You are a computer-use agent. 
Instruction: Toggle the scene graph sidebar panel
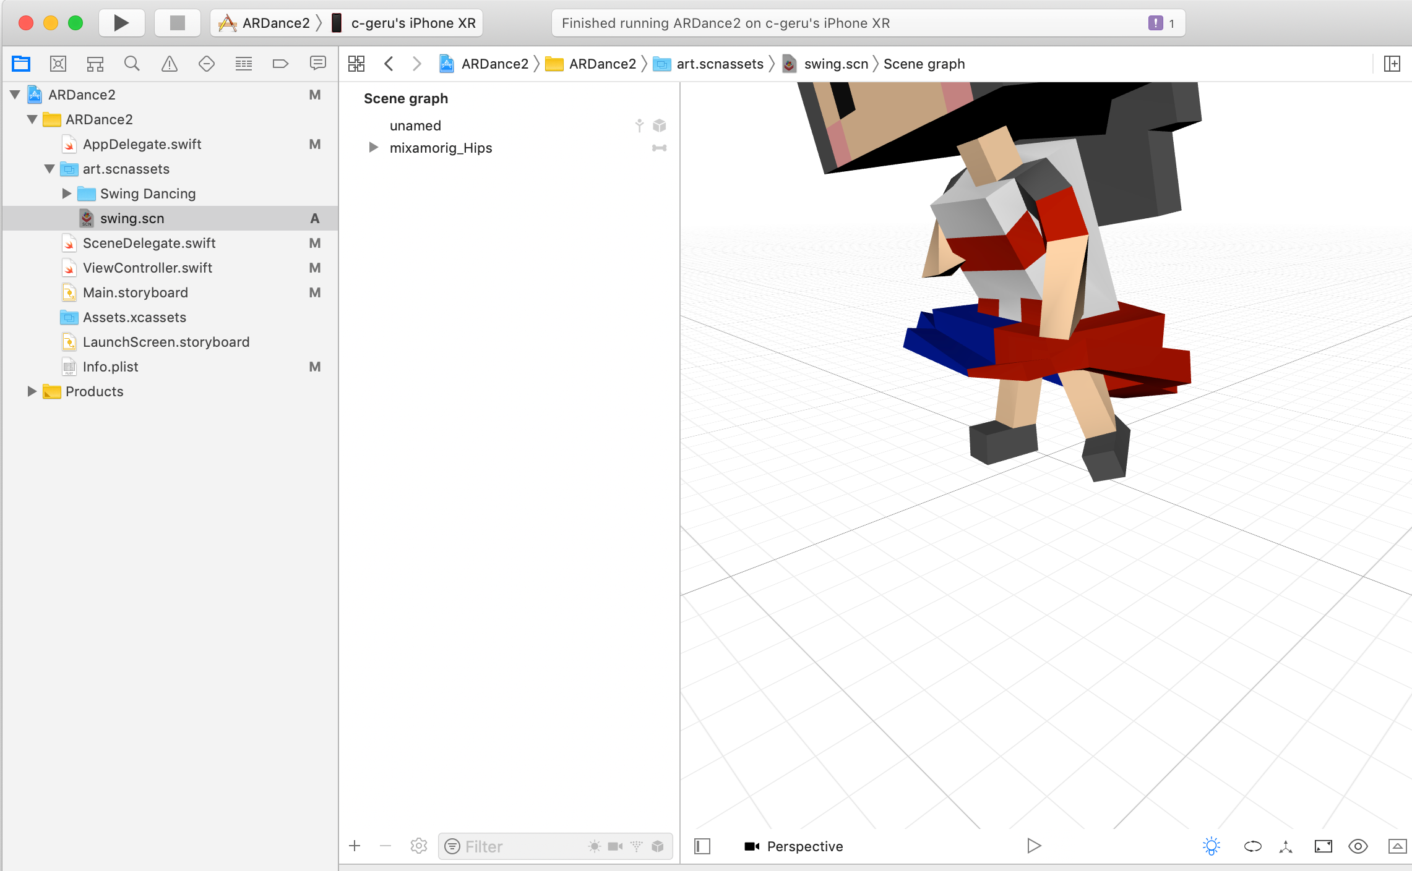tap(702, 846)
